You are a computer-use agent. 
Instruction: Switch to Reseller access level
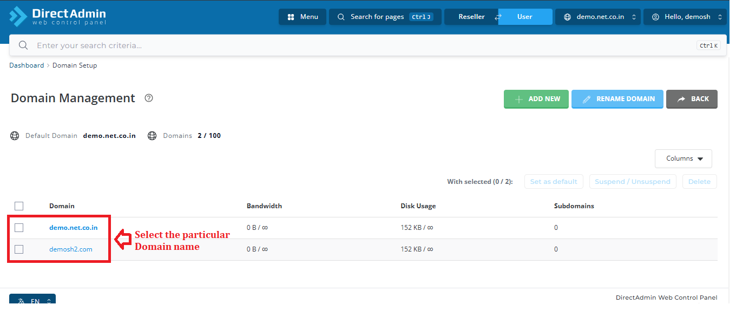(x=471, y=17)
